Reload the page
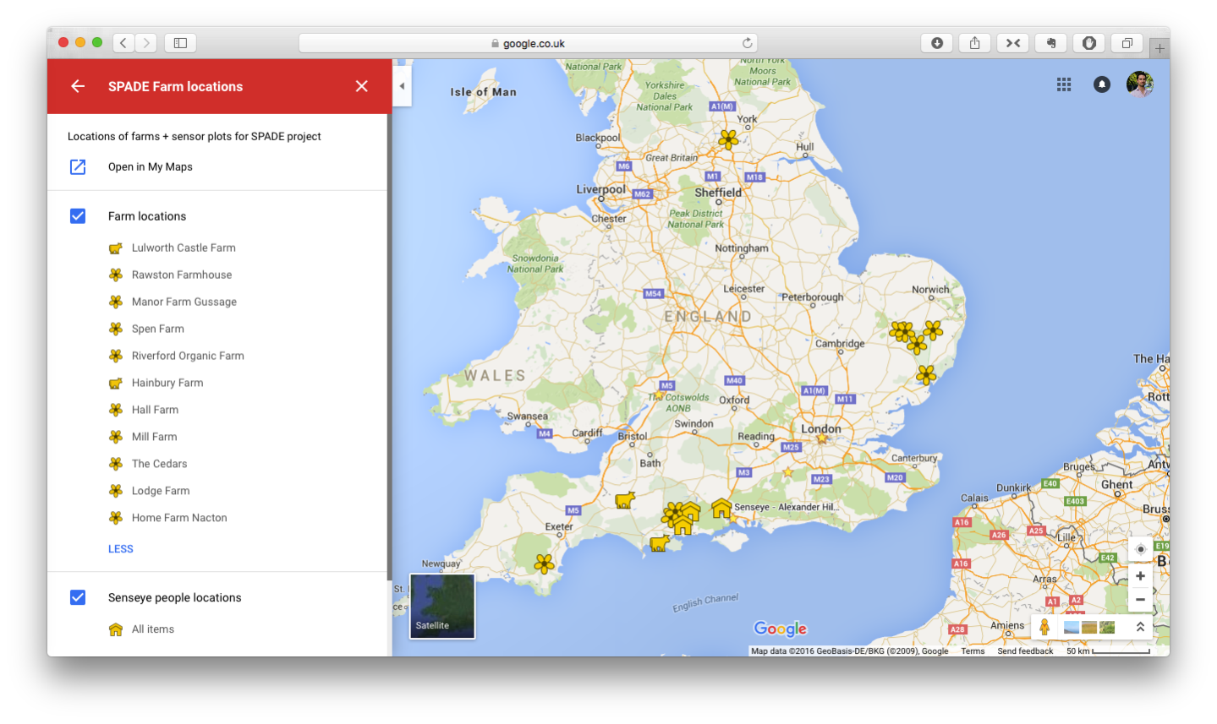The image size is (1217, 724). [747, 43]
